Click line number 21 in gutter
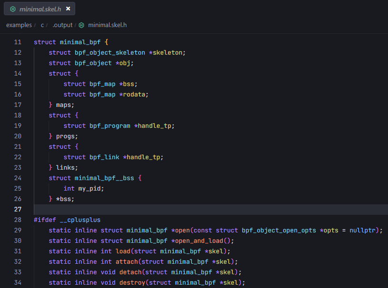This screenshot has width=388, height=288. 18,147
